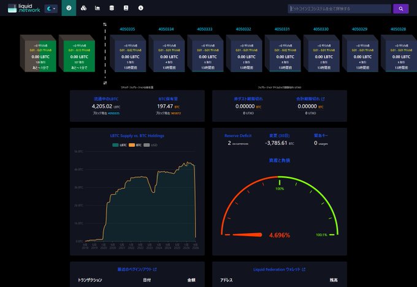Screen dimensions: 417x287
Task: Click the 緊急キー heading
Action: pos(321,136)
